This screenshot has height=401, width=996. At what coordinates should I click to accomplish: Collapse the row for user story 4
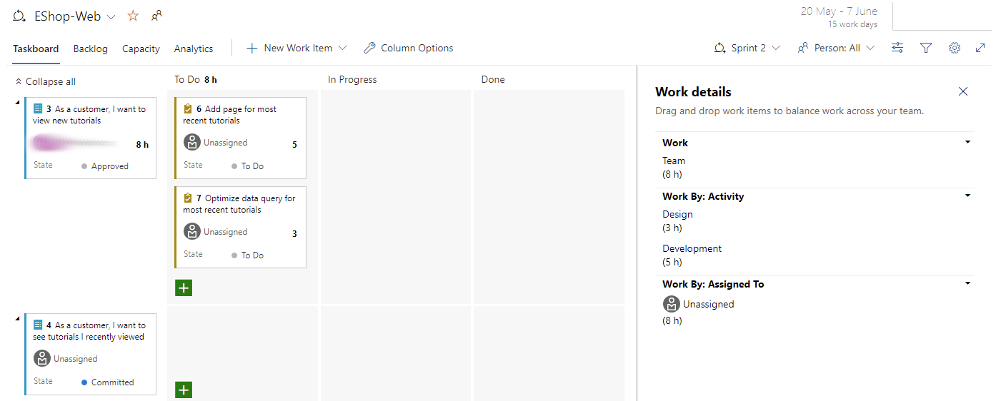coord(18,318)
